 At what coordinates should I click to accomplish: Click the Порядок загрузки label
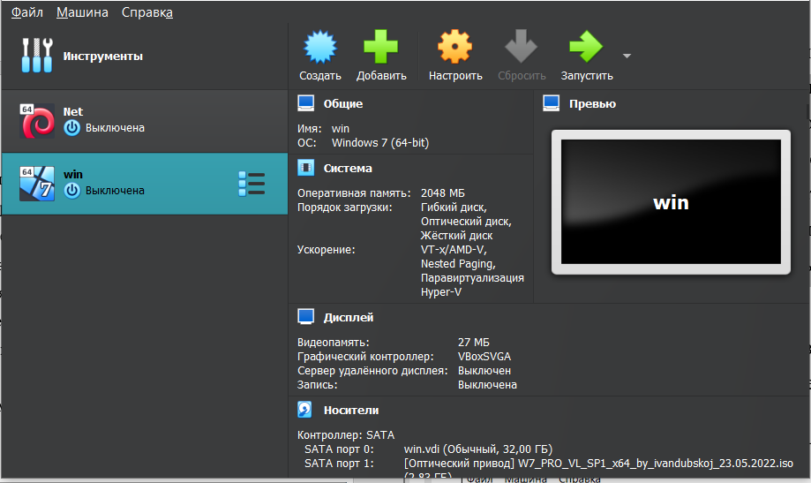(x=344, y=208)
